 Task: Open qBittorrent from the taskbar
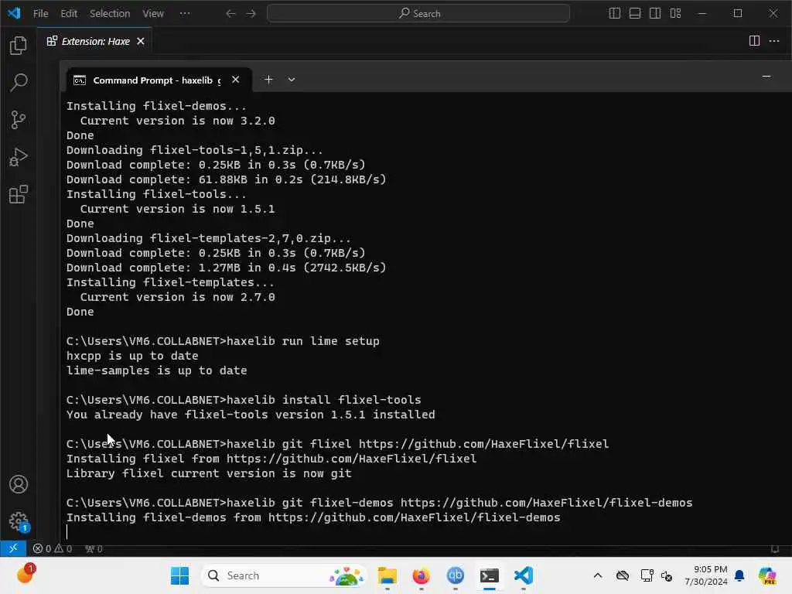point(455,575)
